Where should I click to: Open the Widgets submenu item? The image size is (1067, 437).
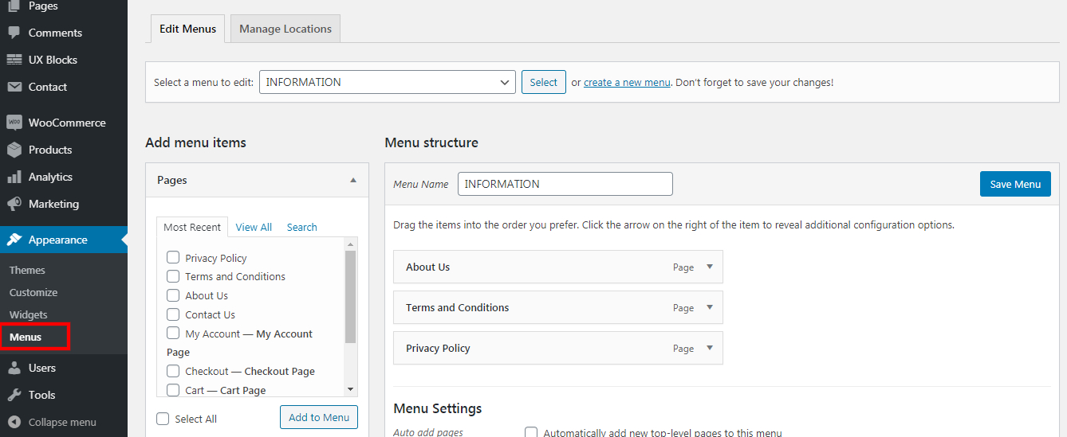[29, 314]
